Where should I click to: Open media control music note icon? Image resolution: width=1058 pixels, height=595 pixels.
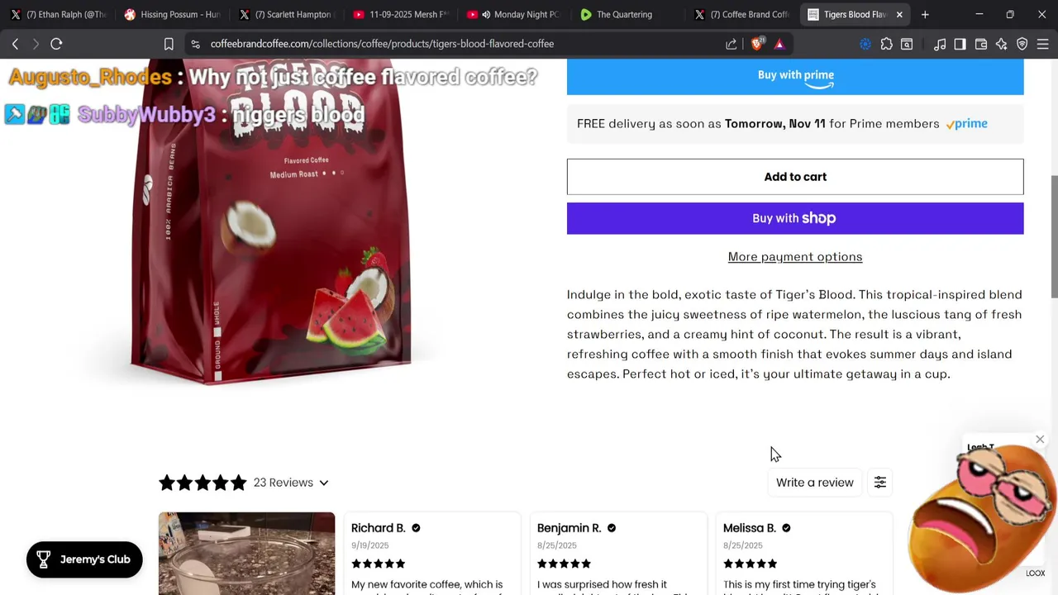coord(940,44)
